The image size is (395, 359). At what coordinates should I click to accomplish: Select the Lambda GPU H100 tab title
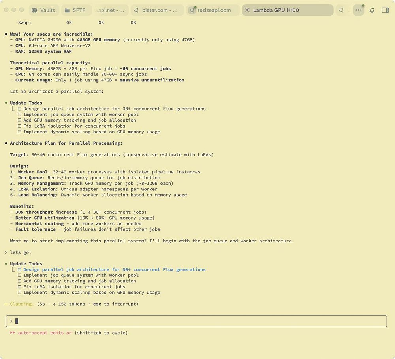tap(276, 10)
